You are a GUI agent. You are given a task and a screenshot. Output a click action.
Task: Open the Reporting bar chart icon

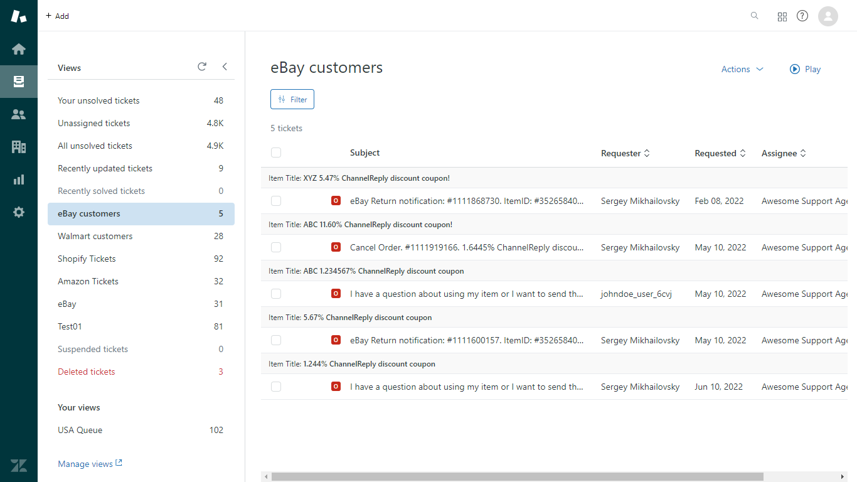pos(19,179)
